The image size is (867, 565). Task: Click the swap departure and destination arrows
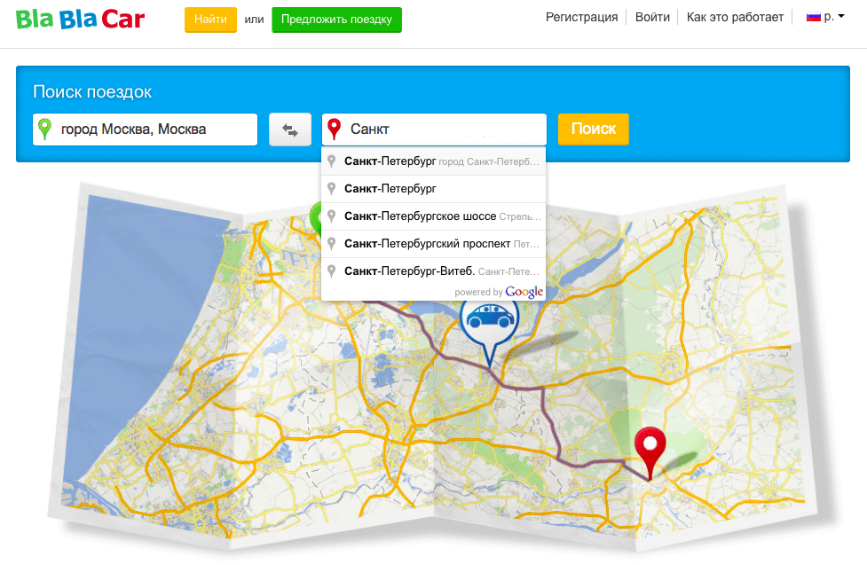click(x=290, y=129)
